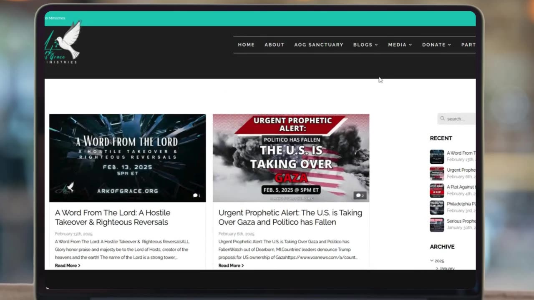Open recent post thumbnail for Philadelphia Plane

tap(437, 207)
